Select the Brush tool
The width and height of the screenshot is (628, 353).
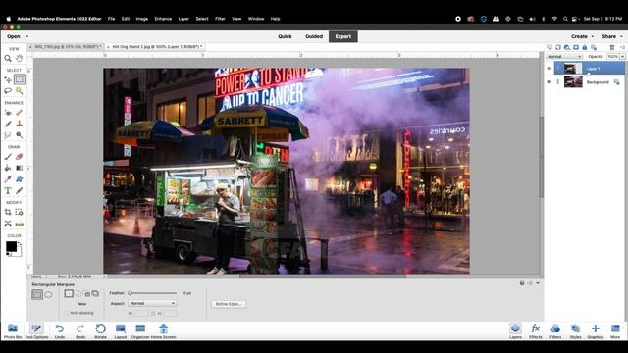[x=8, y=157]
